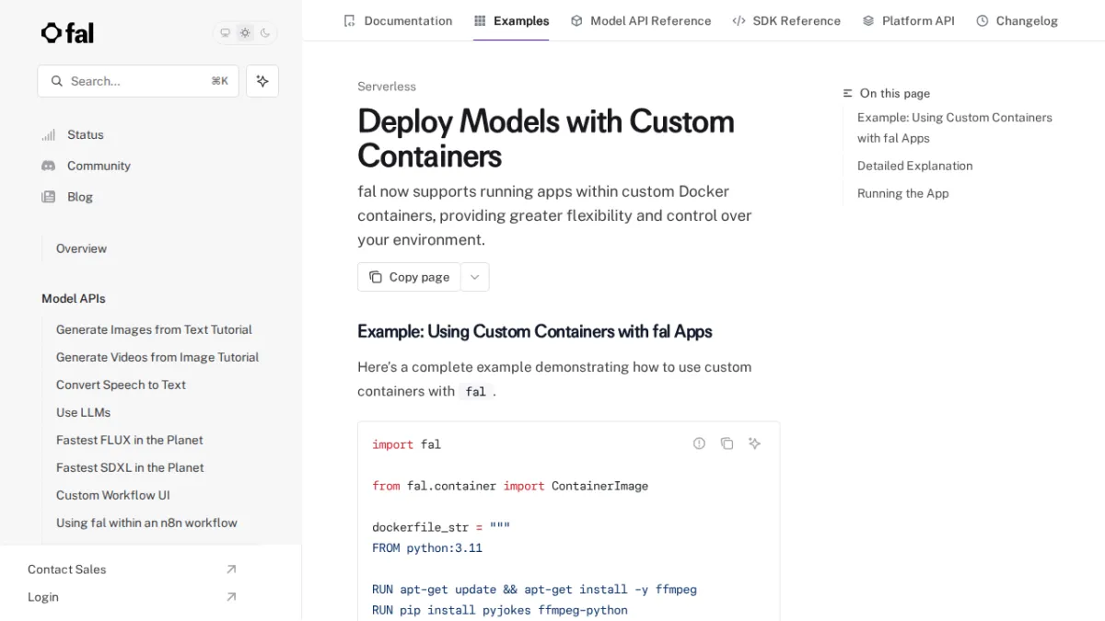This screenshot has height=621, width=1105.
Task: Open Convert Speech to Text page
Action: click(x=121, y=385)
